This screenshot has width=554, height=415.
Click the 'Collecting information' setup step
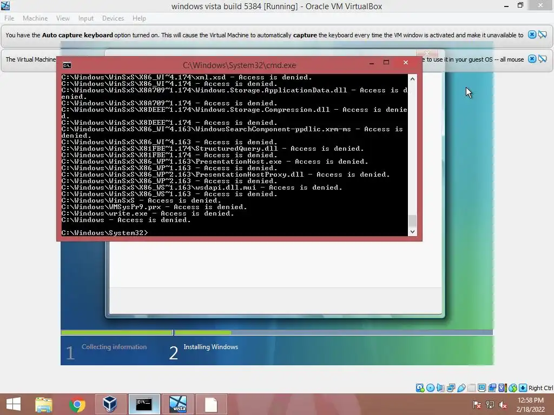point(114,347)
